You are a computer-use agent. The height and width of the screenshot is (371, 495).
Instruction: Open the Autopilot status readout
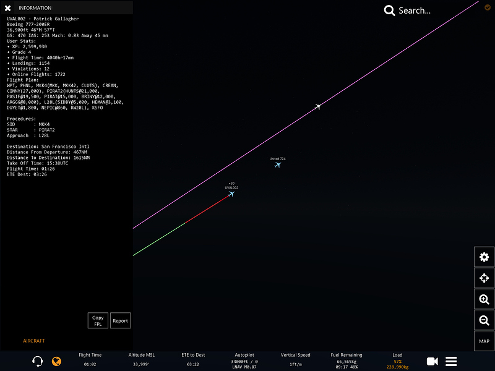pyautogui.click(x=244, y=361)
